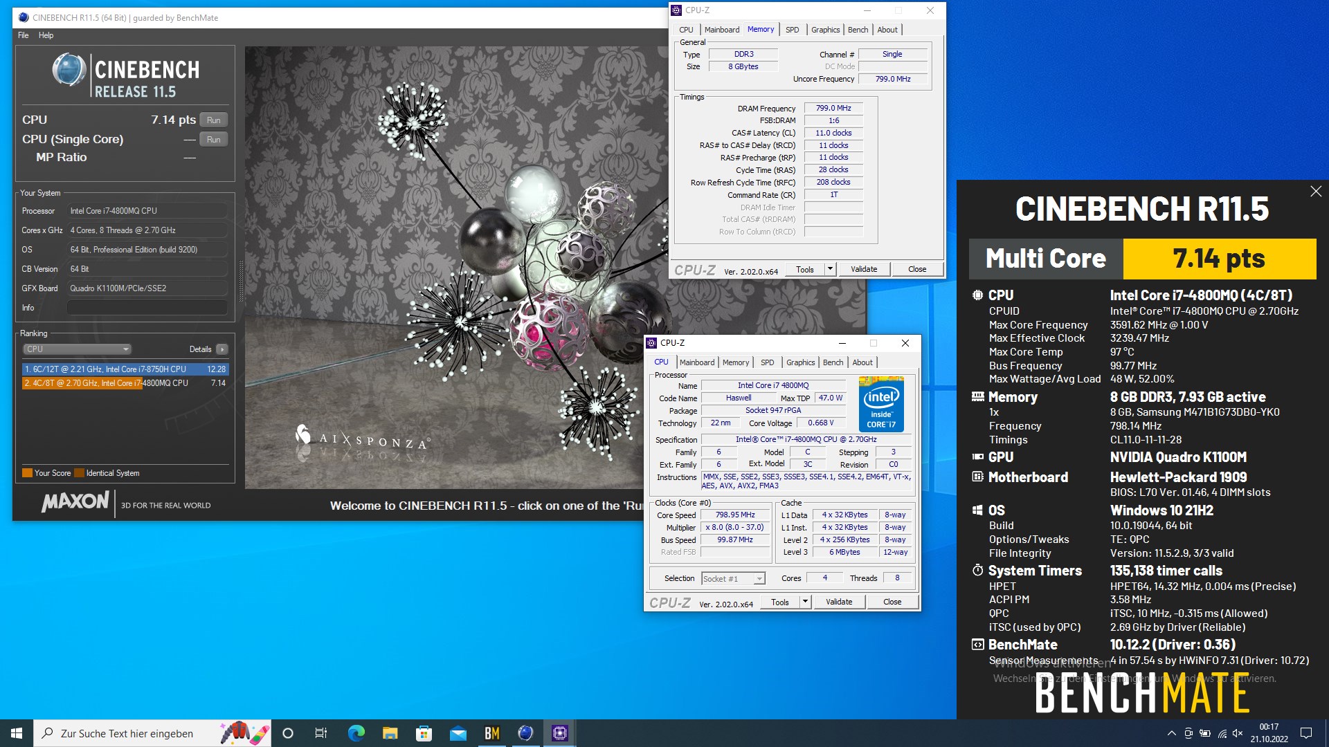Open Mainboard tab in upper CPU-Z window
This screenshot has width=1329, height=747.
[722, 30]
